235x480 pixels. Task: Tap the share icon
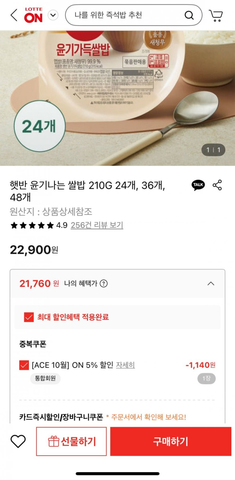[x=217, y=185]
